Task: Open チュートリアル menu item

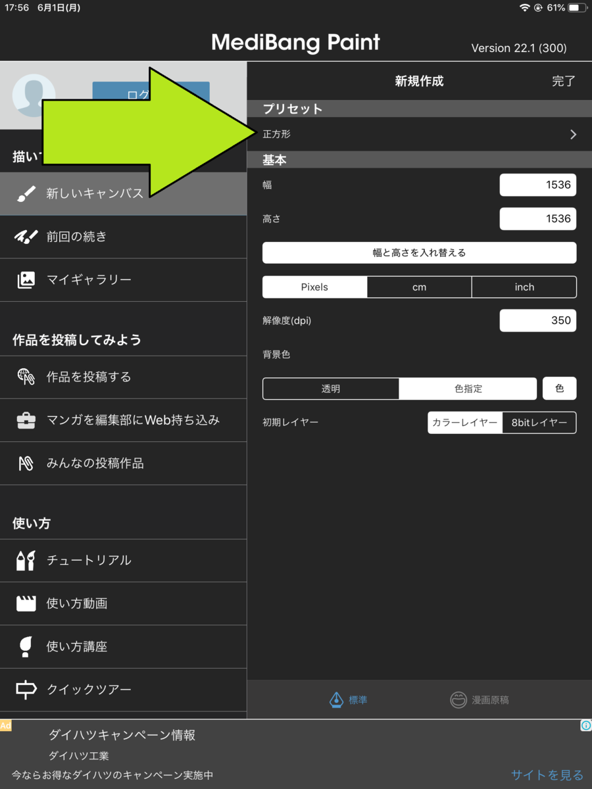Action: pos(123,560)
